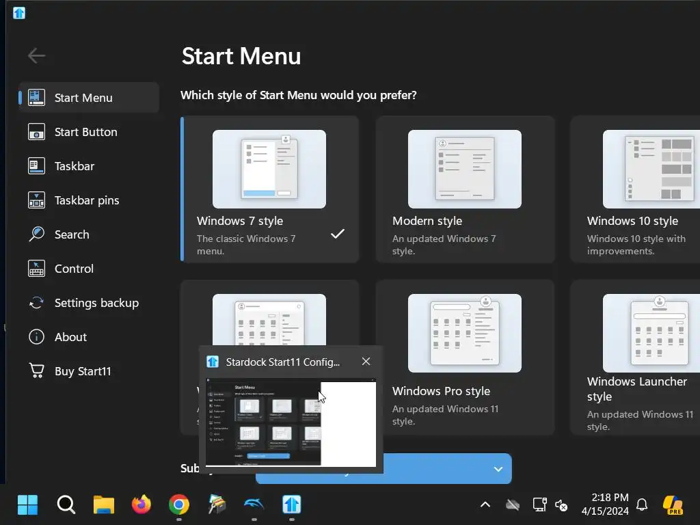Open the Windows Start button
700x525 pixels.
tap(27, 505)
